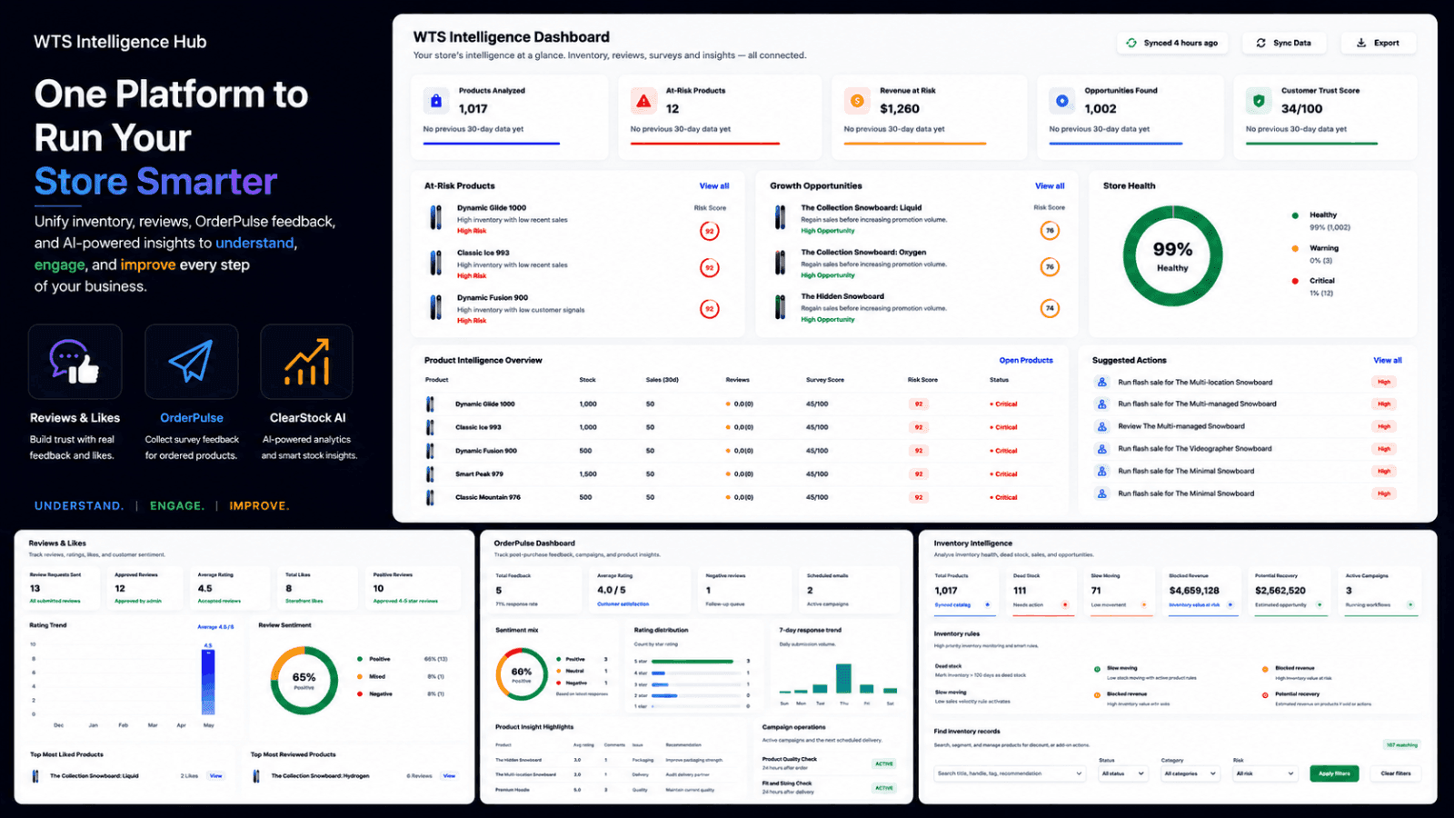Click the Reviews & Likes chat thumbs-up icon
Screen dimensions: 1454x818
point(75,362)
